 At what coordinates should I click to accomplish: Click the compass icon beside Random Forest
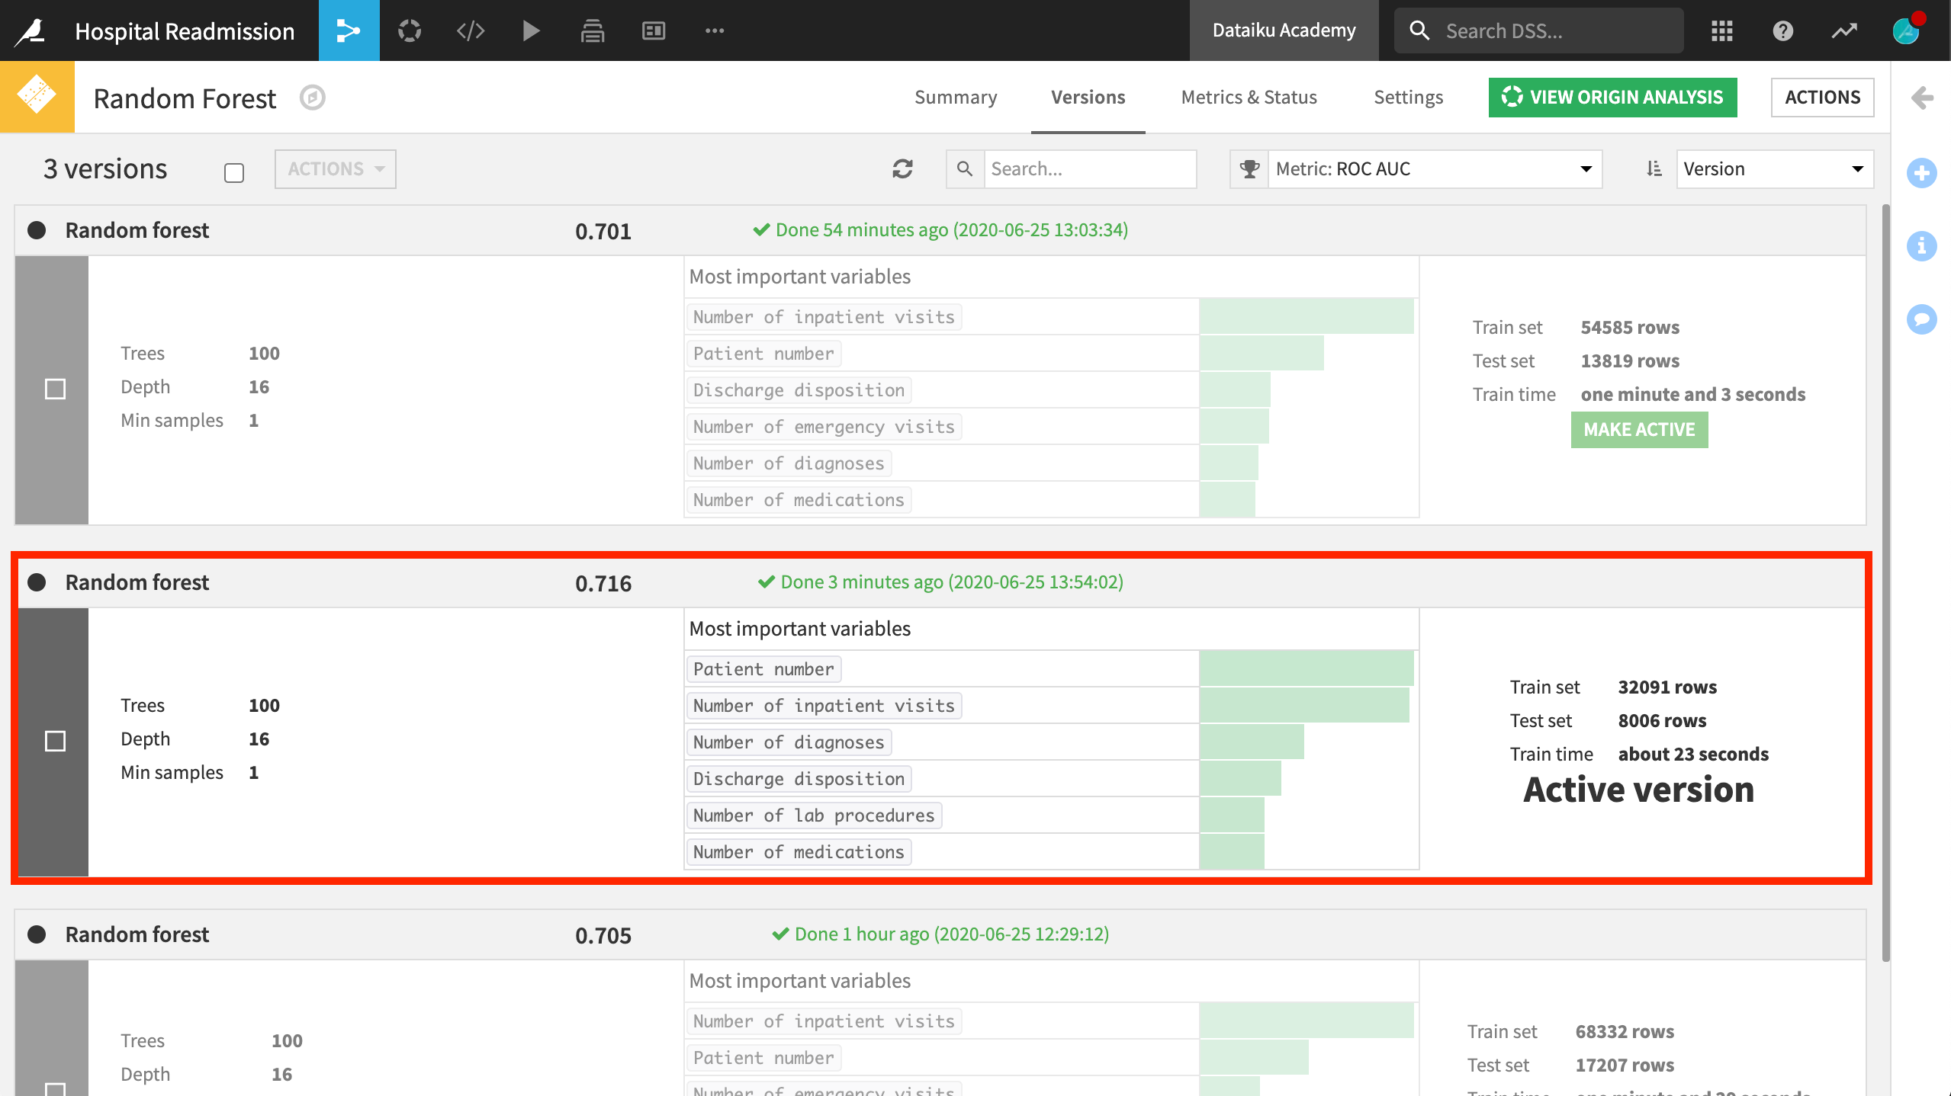point(313,98)
